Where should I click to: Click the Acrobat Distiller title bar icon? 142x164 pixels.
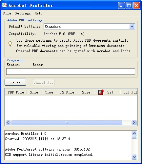point(4,5)
